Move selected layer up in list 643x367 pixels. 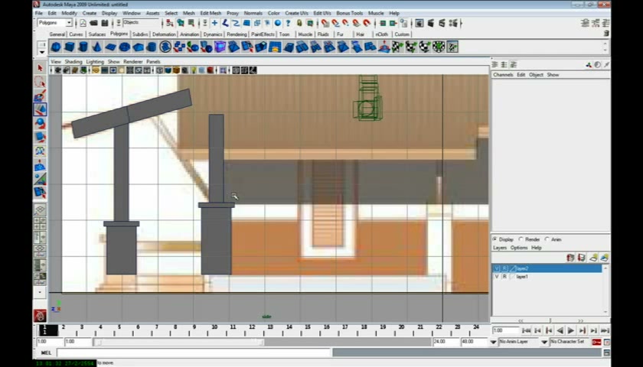click(x=570, y=258)
